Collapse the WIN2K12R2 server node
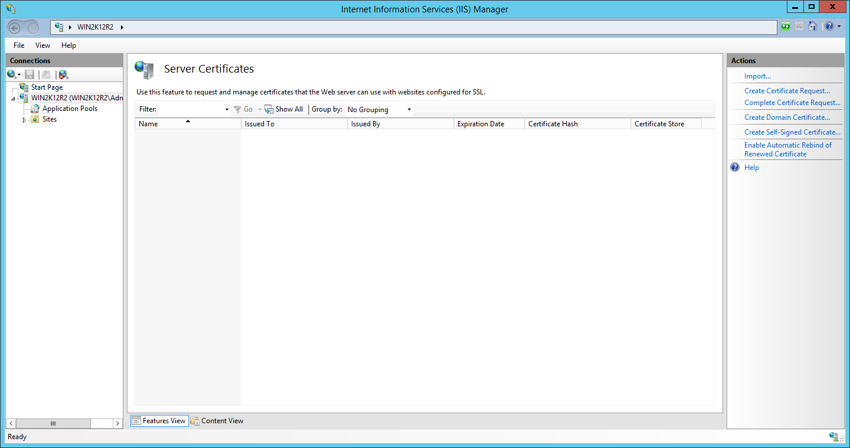This screenshot has height=448, width=850. tap(13, 99)
